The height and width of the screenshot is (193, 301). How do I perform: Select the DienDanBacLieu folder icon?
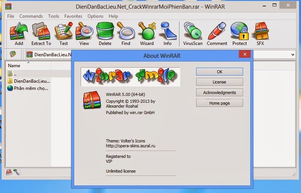click(x=10, y=81)
